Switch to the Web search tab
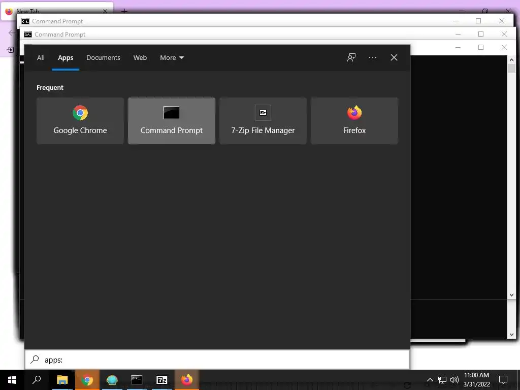Image resolution: width=520 pixels, height=390 pixels. 140,58
